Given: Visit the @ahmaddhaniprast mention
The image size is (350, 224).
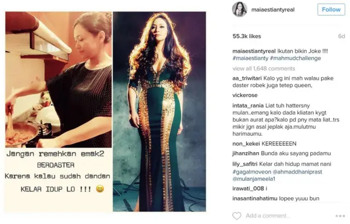Looking at the screenshot, I should pos(297,172).
